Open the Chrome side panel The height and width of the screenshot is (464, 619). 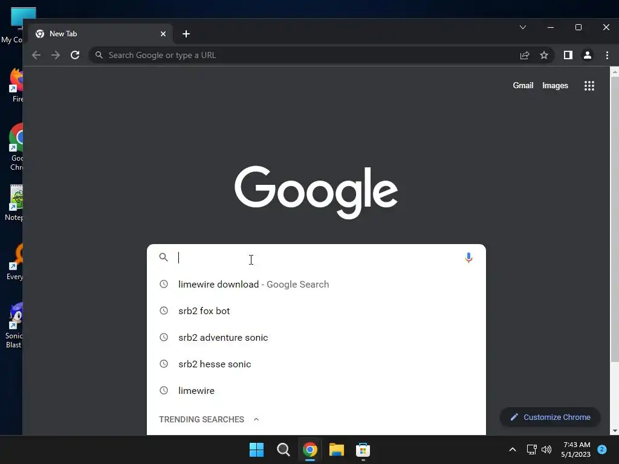tap(568, 55)
